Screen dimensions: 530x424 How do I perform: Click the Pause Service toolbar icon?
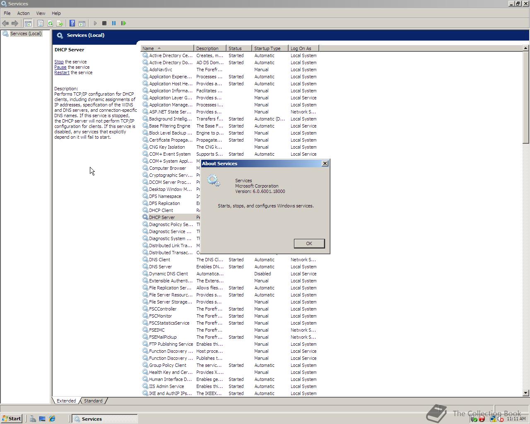coord(114,23)
